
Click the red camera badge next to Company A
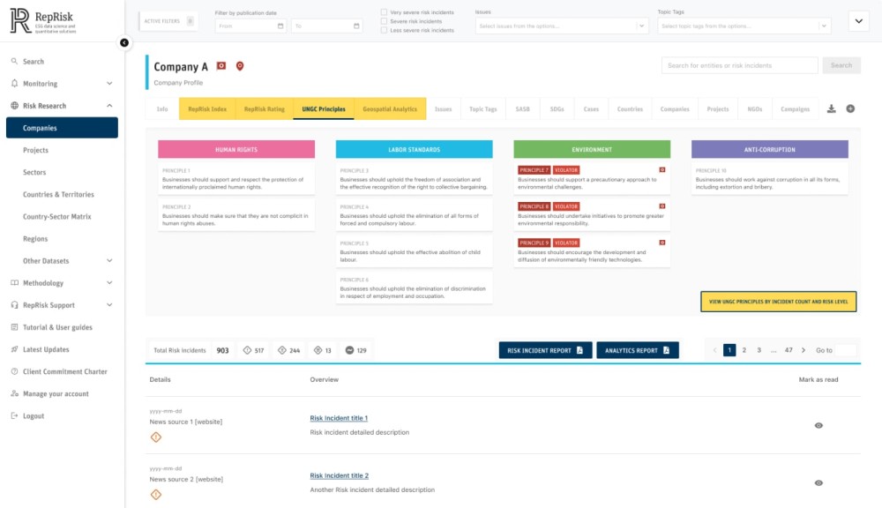(221, 66)
